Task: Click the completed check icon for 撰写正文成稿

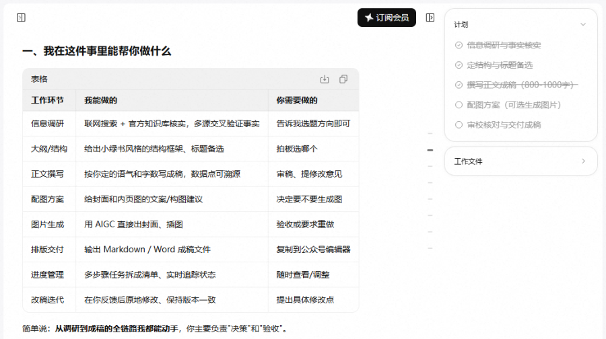Action: 459,85
